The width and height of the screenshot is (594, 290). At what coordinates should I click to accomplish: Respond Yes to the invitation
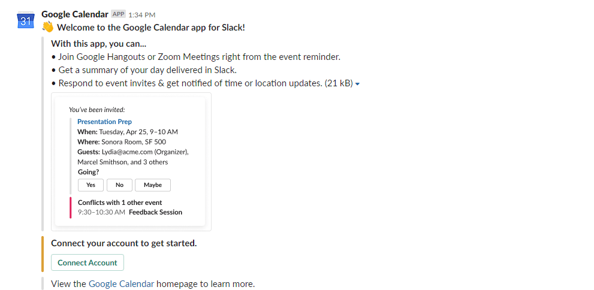pos(91,185)
